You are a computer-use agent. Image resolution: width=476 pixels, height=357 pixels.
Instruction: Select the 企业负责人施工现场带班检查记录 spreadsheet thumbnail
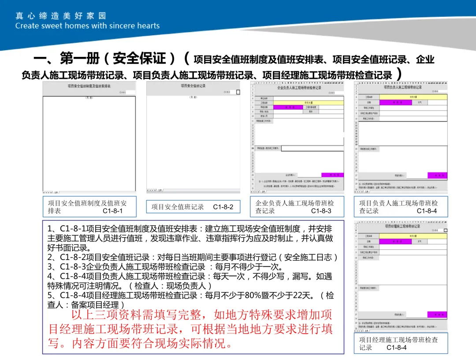pos(297,137)
